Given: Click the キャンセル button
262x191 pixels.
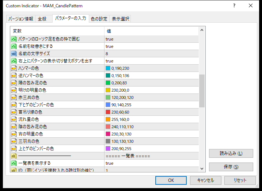Looking at the screenshot, I should pos(205,180).
